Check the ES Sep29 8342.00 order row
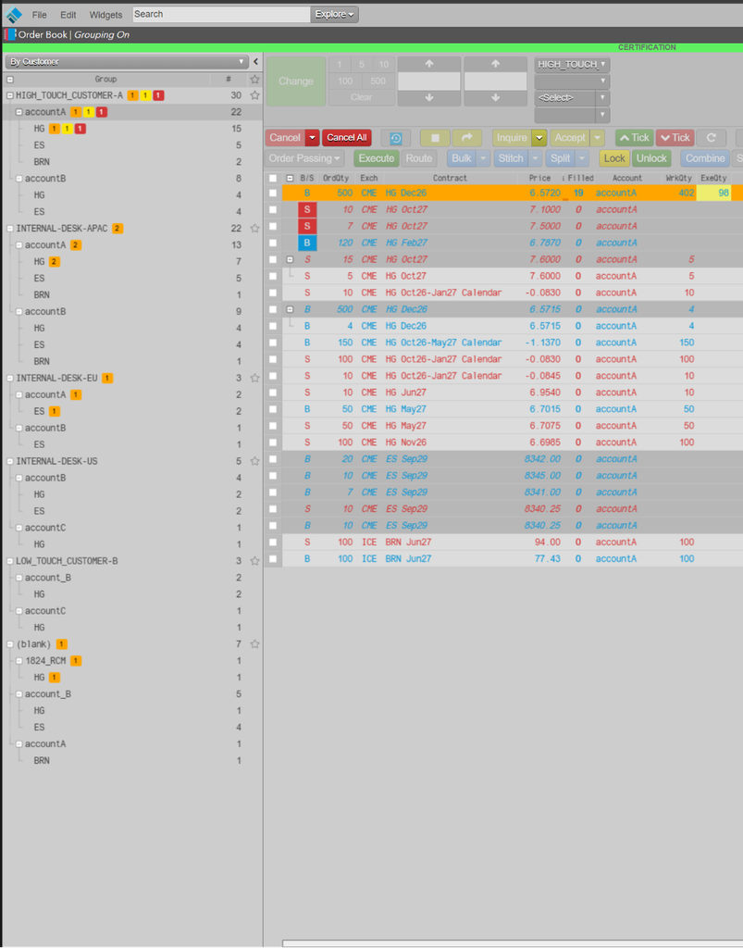Viewport: 743px width, 948px height. [x=273, y=459]
